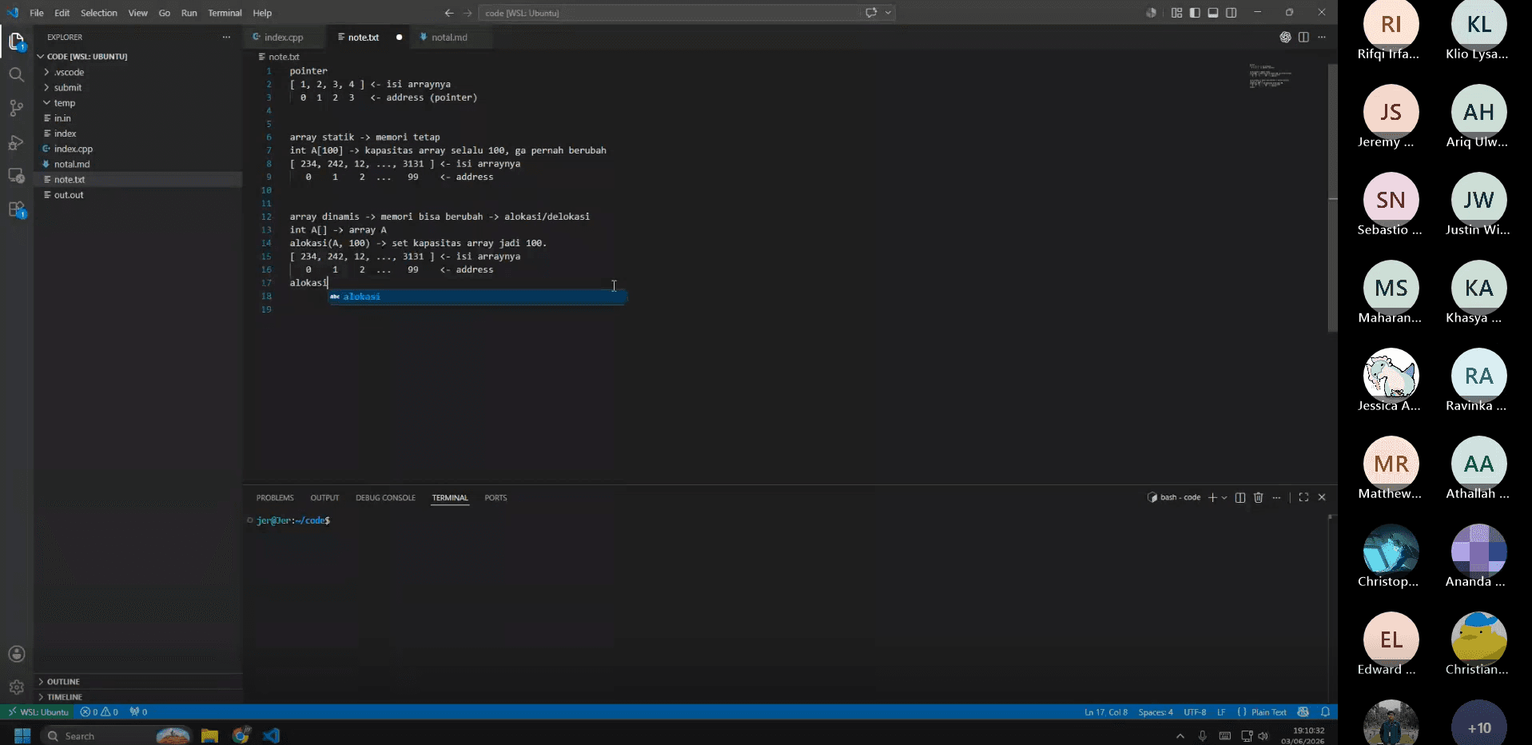Screen dimensions: 1532x745
Task: Collapse the CODE [WSL: UBUNTU] root folder
Action: [x=137, y=56]
